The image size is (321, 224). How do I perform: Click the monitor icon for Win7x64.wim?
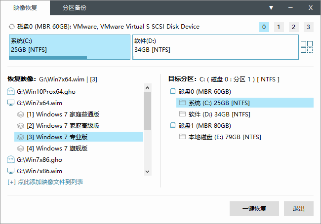pyautogui.click(x=11, y=103)
